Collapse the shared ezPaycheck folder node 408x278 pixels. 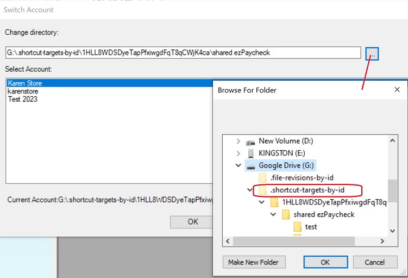[273, 214]
